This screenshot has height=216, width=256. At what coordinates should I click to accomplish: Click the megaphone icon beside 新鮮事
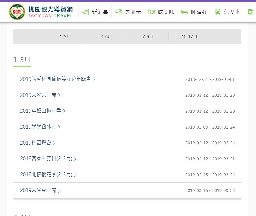tap(86, 12)
